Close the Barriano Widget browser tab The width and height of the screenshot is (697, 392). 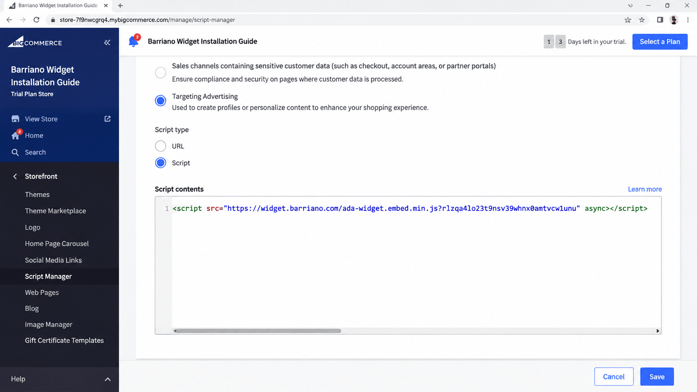click(106, 5)
